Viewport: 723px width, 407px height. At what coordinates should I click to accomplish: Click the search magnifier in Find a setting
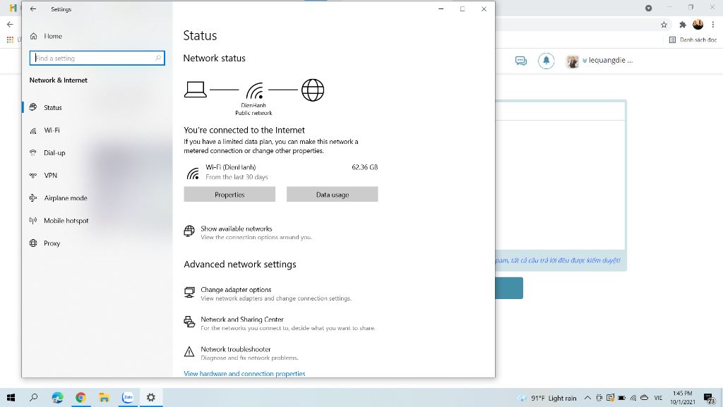[158, 58]
